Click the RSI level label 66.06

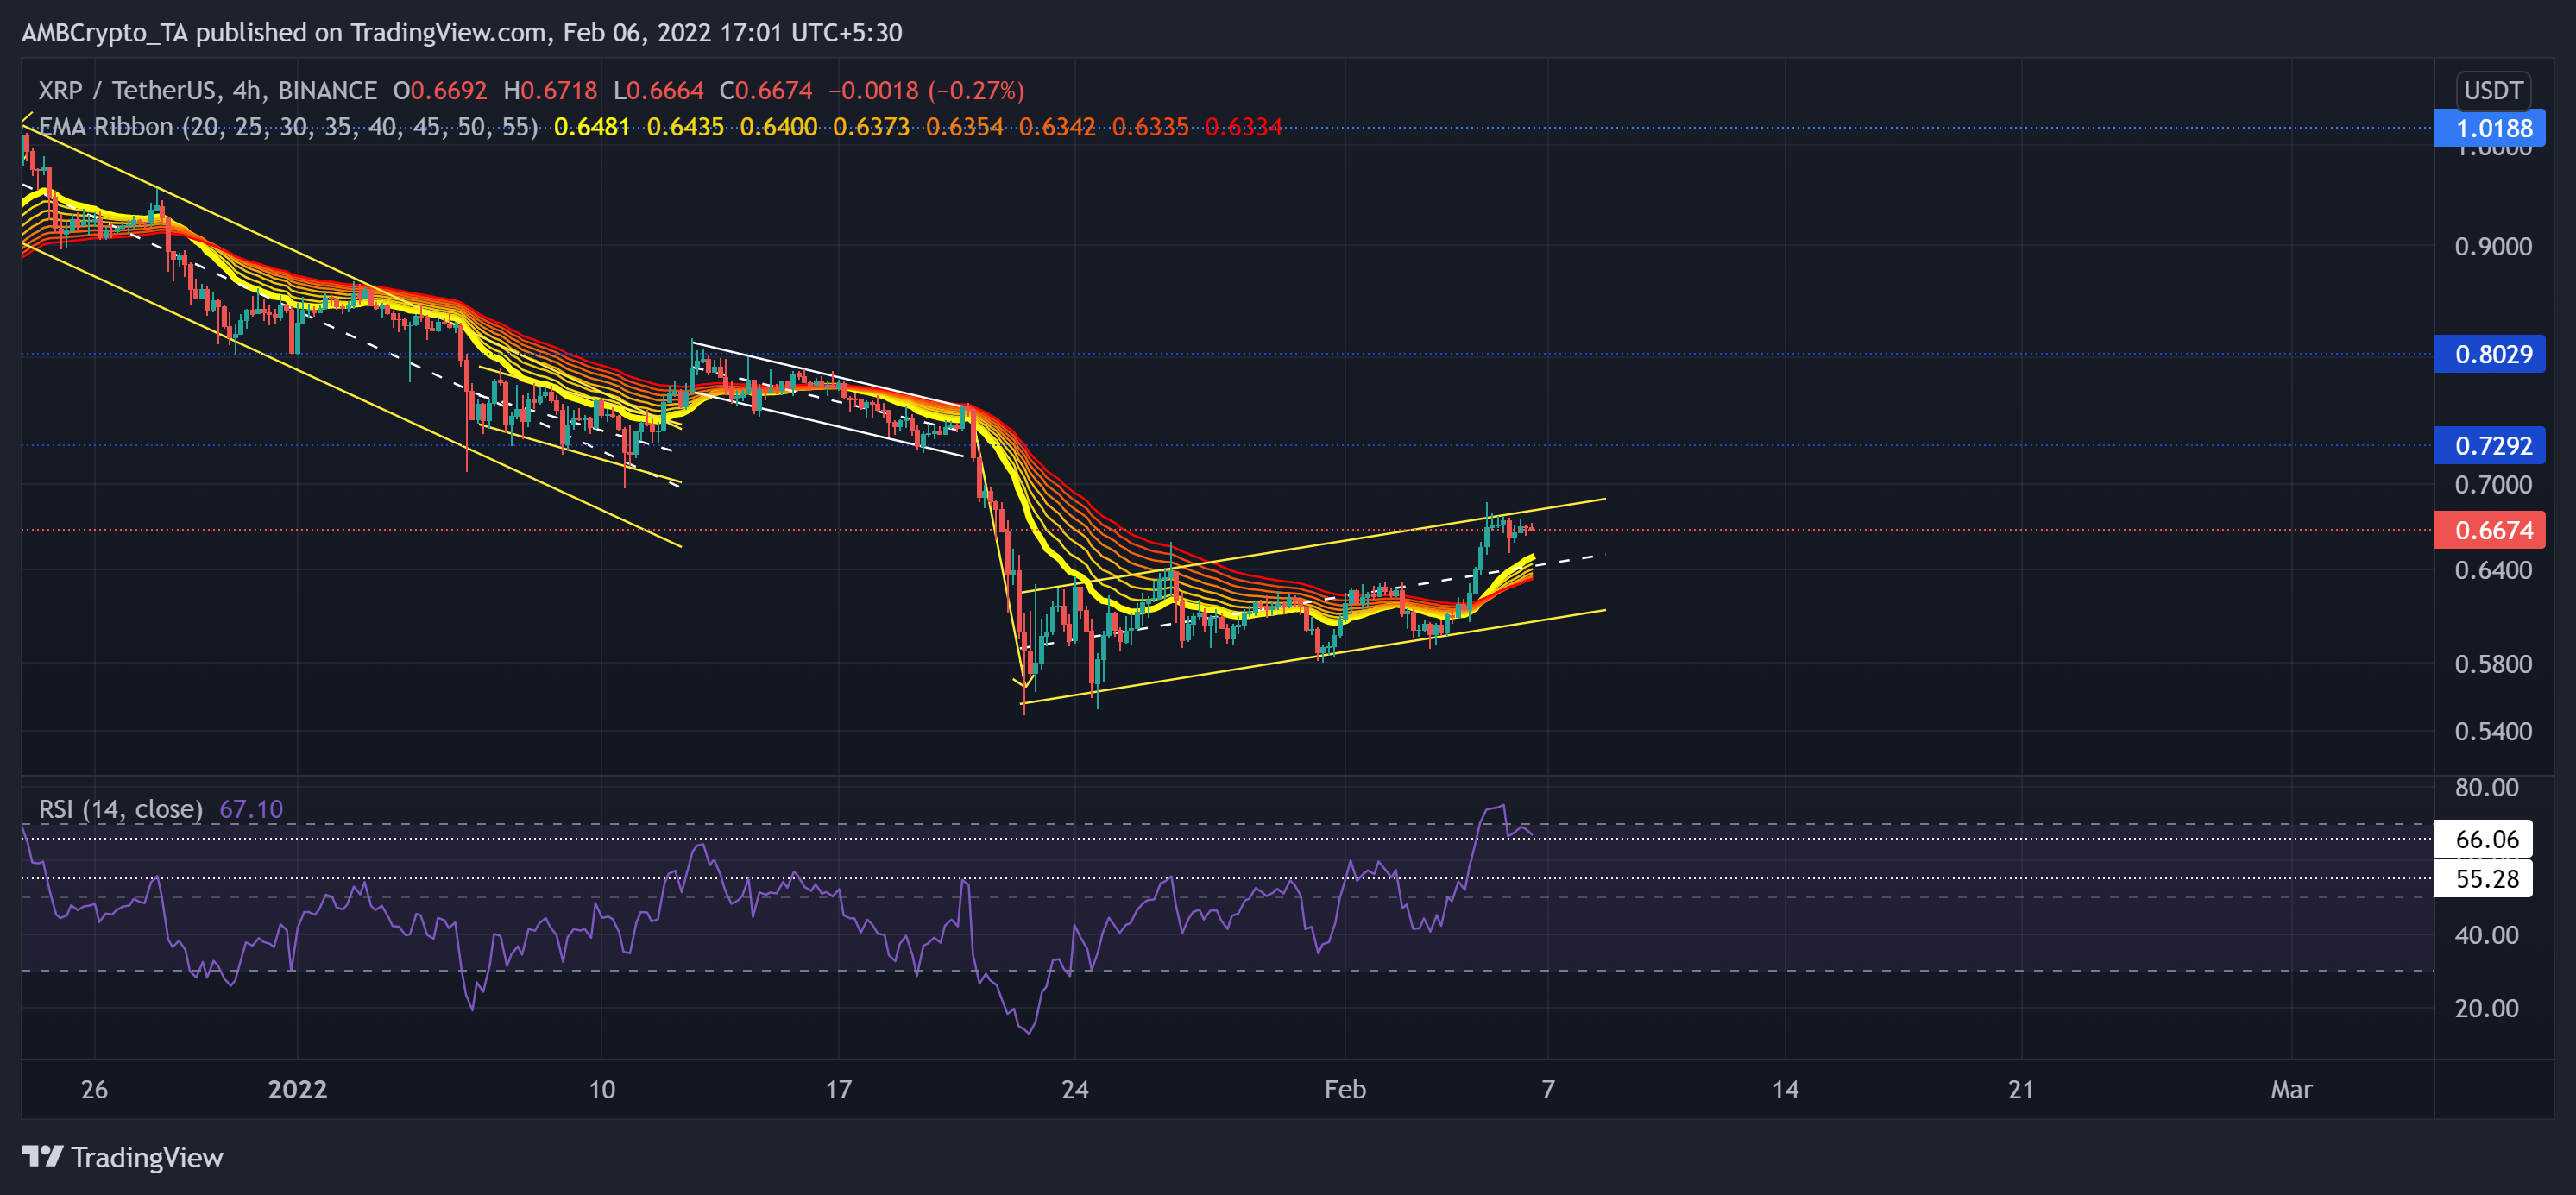click(x=2489, y=840)
